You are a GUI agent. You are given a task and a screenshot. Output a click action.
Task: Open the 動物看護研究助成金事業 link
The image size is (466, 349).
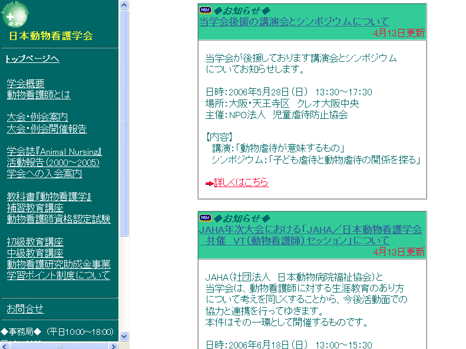[58, 264]
